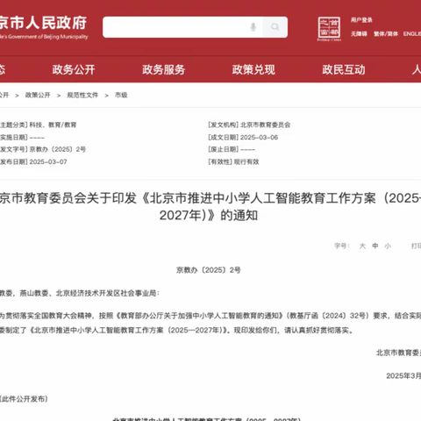Viewport: 421px width, 421px height.
Task: Open the 政务服务 navigation tab
Action: point(164,69)
